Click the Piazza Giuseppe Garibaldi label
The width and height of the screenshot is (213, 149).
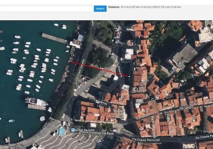[x=97, y=133]
